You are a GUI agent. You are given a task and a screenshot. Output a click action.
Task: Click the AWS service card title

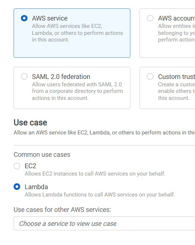(50, 18)
